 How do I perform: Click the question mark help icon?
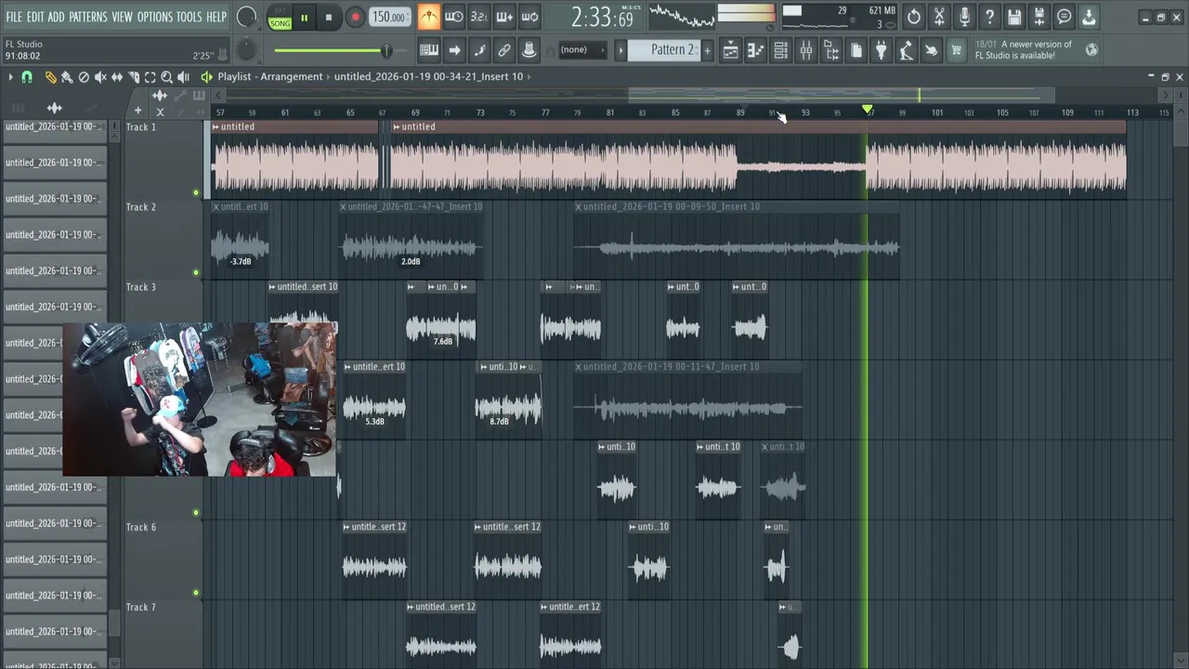989,17
